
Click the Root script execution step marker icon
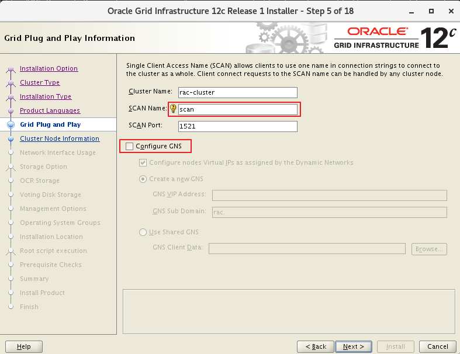(11, 251)
